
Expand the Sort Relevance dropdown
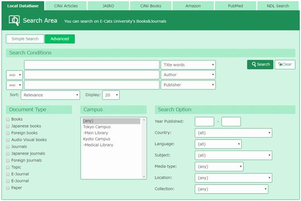[50, 95]
